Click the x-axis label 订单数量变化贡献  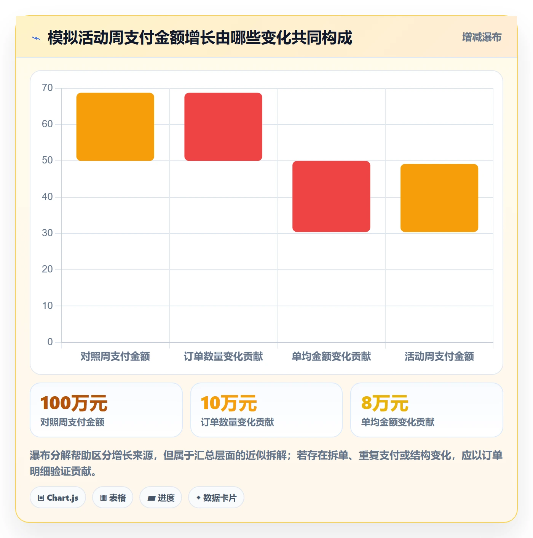pyautogui.click(x=223, y=357)
